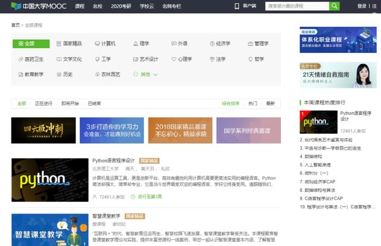The image size is (381, 246).
Task: Click the 北京理工大学 school name
Action: [x=105, y=169]
